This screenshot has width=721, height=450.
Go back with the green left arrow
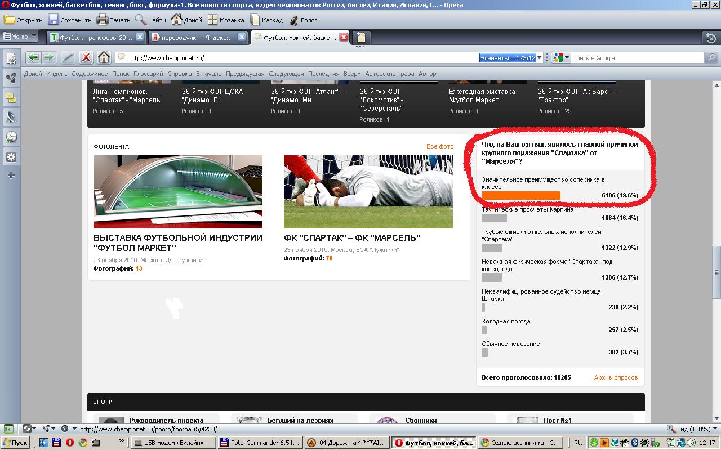pos(34,57)
